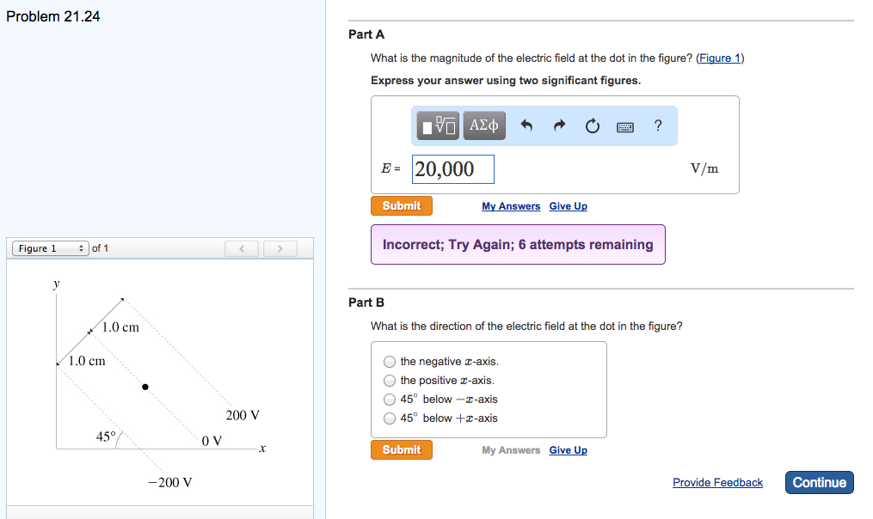Choose '45° below +x-axis' answer

coord(390,418)
